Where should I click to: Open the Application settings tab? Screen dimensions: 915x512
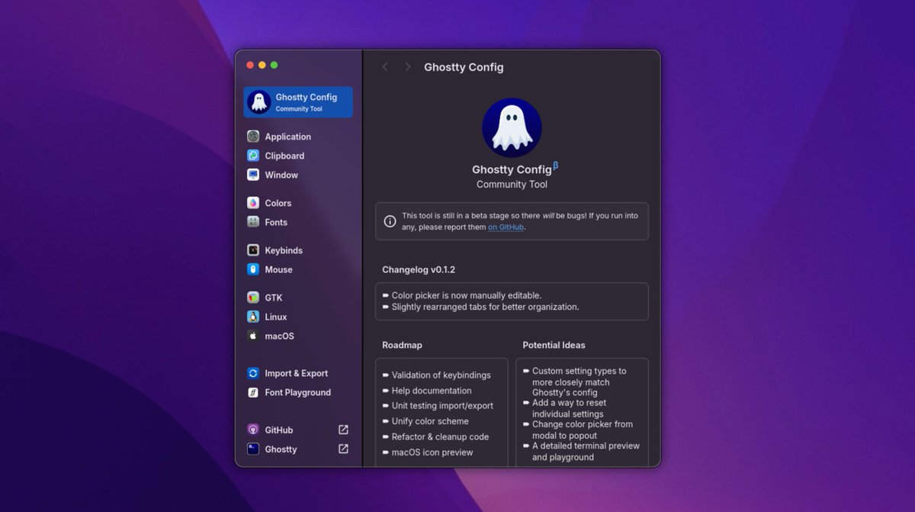point(288,137)
